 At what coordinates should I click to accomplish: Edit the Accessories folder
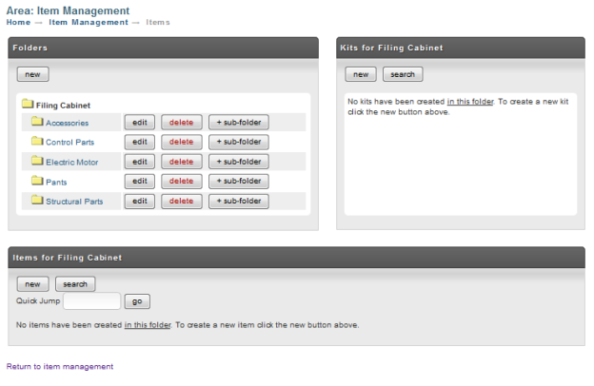(x=140, y=123)
